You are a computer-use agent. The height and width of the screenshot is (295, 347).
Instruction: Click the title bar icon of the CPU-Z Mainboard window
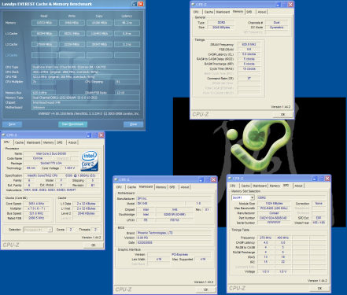116,179
